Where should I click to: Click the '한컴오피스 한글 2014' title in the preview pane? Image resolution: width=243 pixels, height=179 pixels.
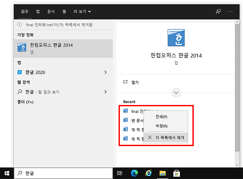coord(176,55)
